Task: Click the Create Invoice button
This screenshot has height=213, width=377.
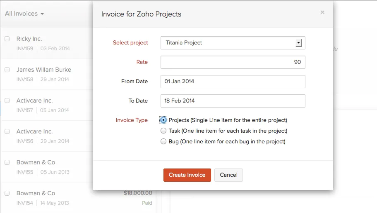Action: coord(187,175)
